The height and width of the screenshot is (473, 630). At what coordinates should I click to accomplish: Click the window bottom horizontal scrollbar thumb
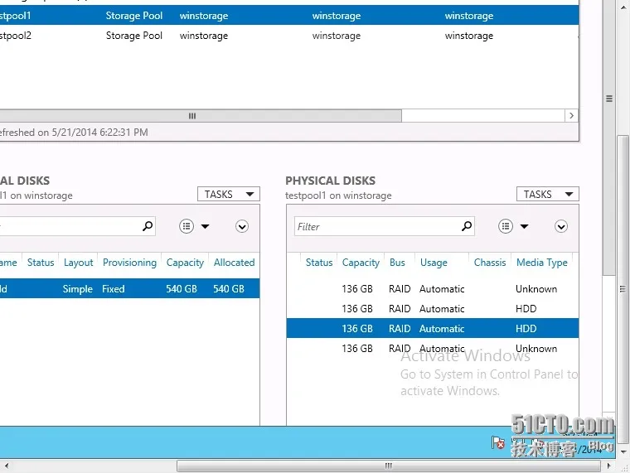point(388,466)
